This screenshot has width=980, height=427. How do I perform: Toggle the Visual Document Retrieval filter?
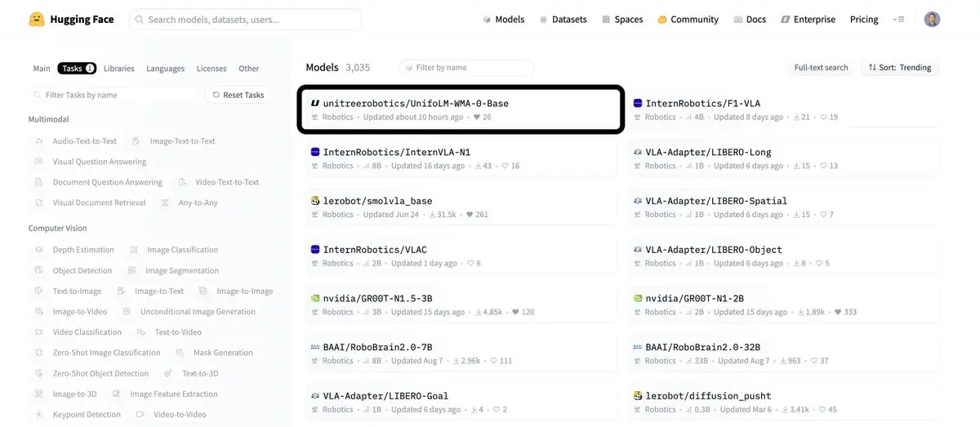click(91, 202)
